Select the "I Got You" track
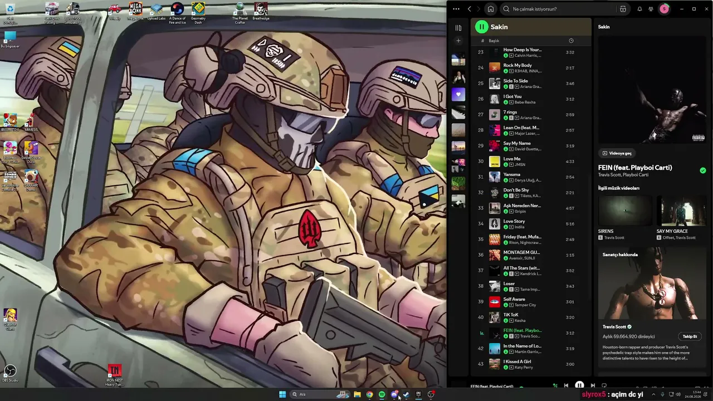 click(531, 99)
